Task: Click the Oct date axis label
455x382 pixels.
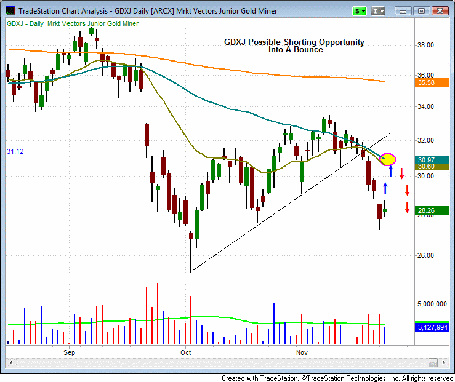Action: [x=186, y=352]
